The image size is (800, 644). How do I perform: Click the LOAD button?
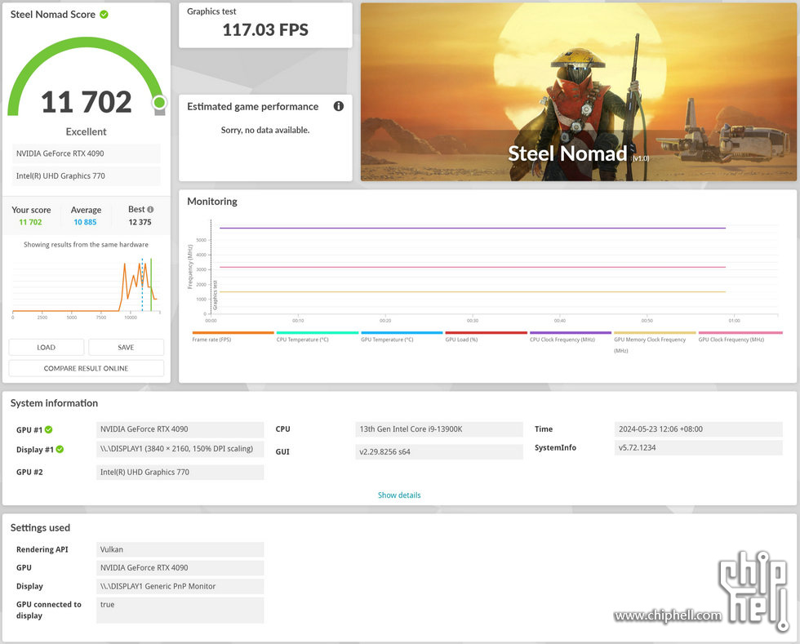(47, 347)
